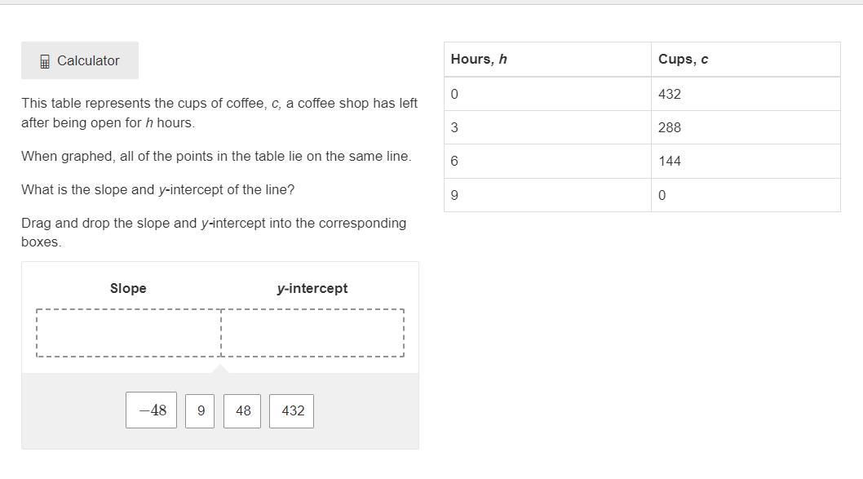Click the Hours, h table header
863x479 pixels.
(x=479, y=59)
